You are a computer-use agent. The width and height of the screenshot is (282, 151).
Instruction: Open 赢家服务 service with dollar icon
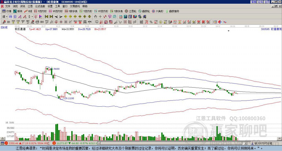click(172, 11)
